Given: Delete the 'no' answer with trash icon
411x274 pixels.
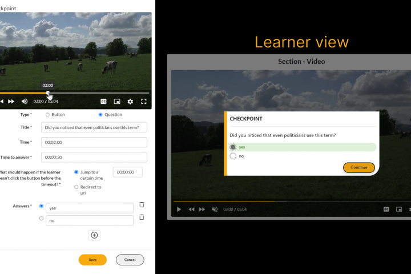Looking at the screenshot, I should coord(142,217).
